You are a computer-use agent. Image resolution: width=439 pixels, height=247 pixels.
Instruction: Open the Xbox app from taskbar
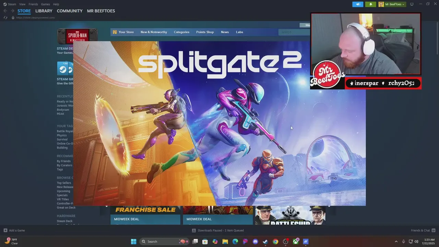296,242
